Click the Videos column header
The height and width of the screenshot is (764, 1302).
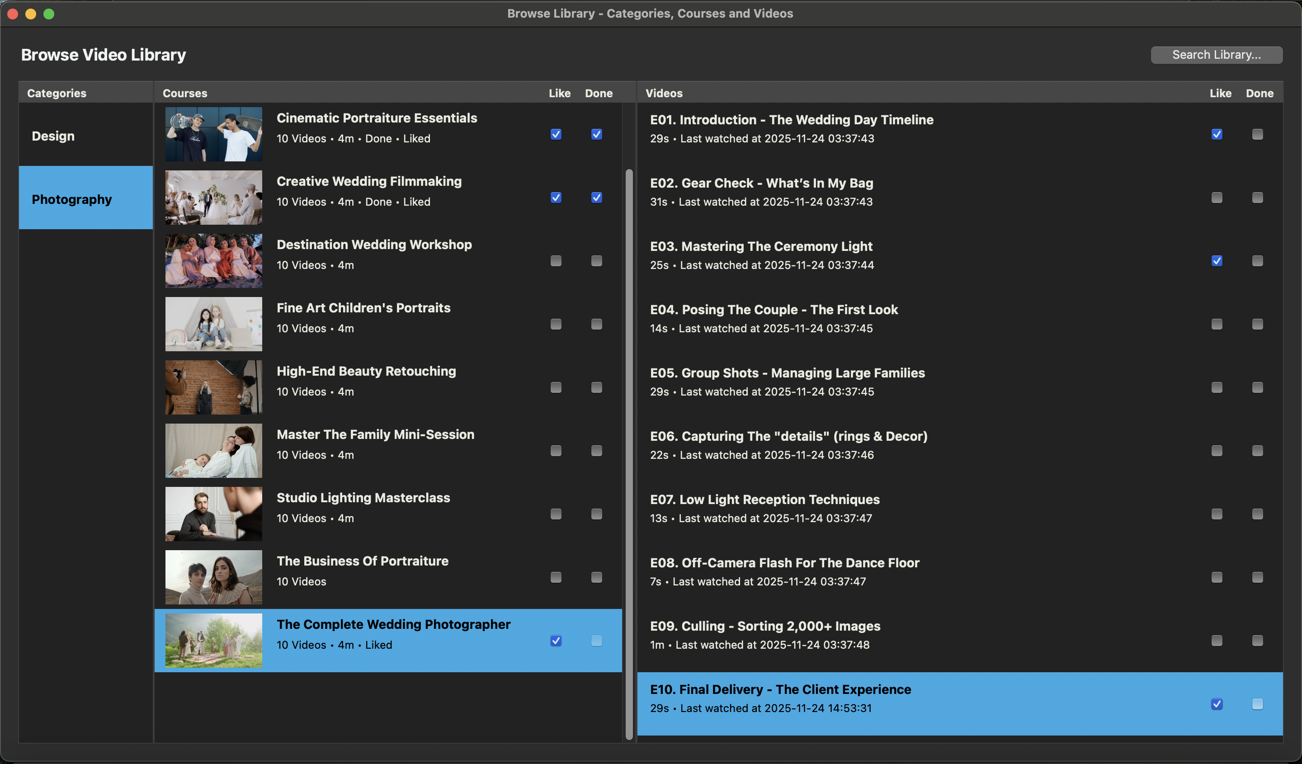(664, 93)
